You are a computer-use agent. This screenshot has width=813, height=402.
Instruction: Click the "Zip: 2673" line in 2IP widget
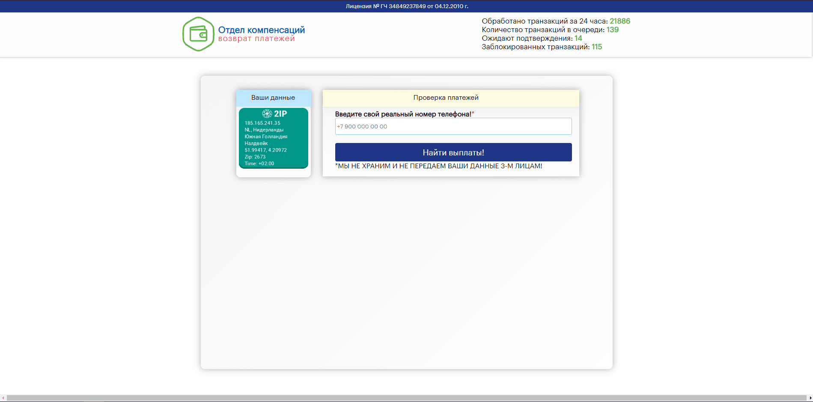[255, 157]
